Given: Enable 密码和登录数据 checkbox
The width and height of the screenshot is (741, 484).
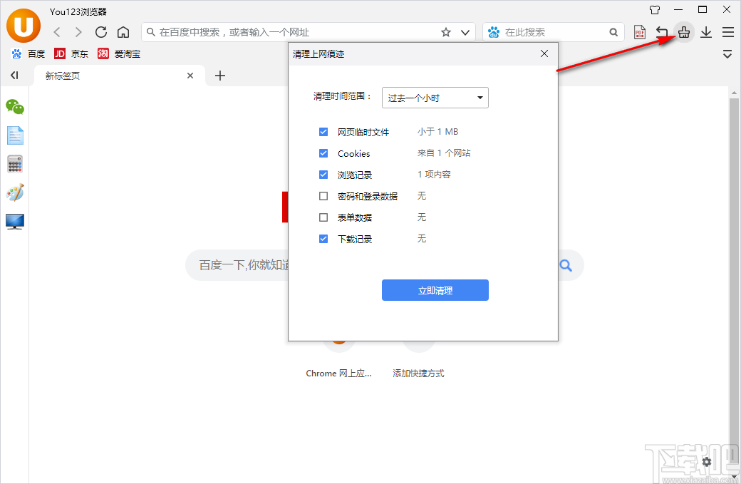Looking at the screenshot, I should pos(324,196).
